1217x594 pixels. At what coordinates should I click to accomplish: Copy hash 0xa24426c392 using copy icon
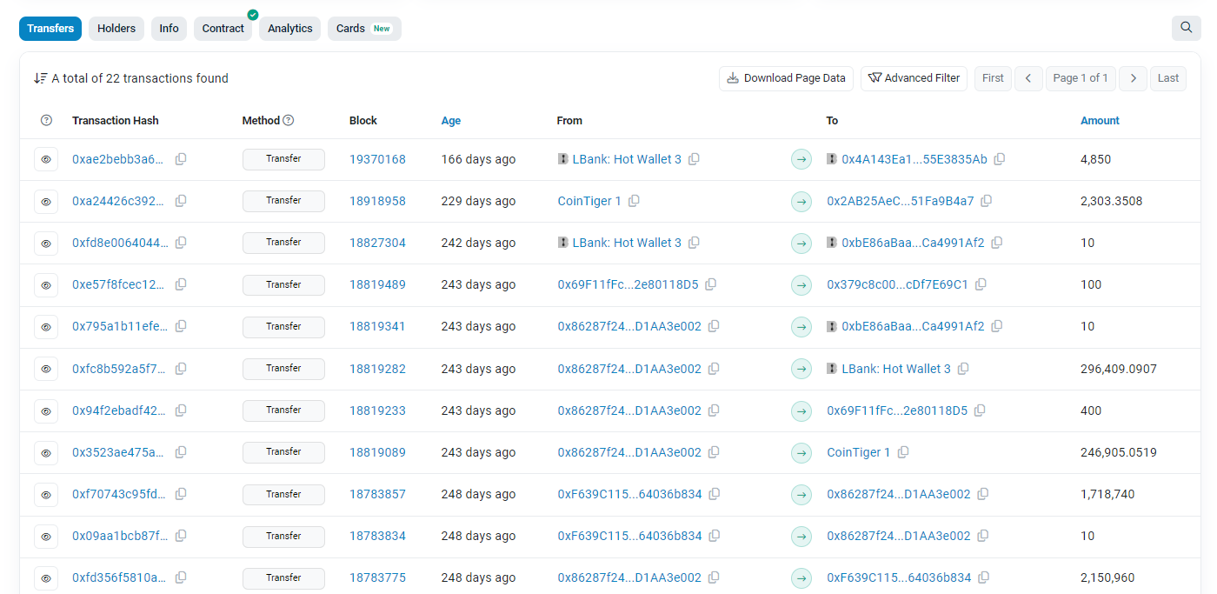pos(181,201)
